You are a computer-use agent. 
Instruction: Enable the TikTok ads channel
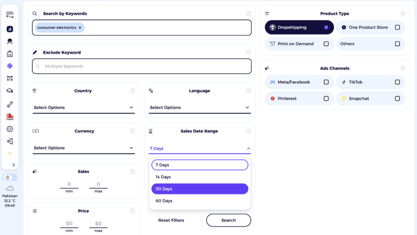pyautogui.click(x=397, y=82)
